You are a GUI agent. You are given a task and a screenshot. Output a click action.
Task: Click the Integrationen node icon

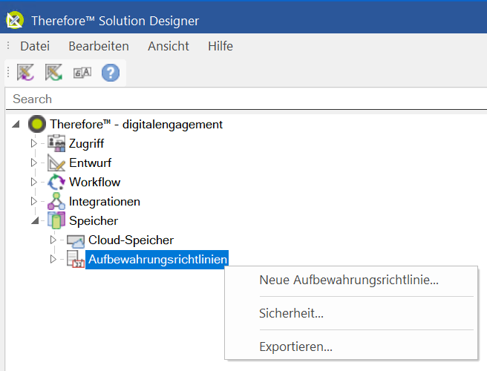click(56, 201)
